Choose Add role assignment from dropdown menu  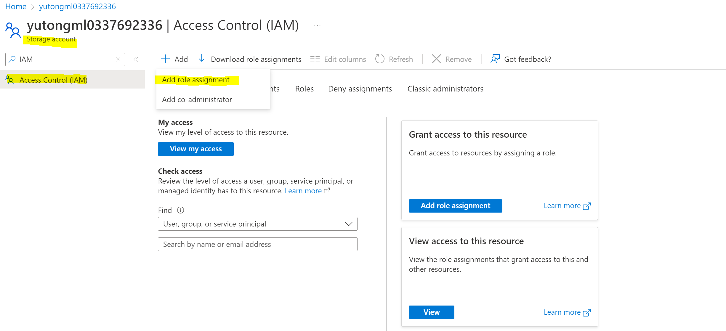pyautogui.click(x=195, y=80)
